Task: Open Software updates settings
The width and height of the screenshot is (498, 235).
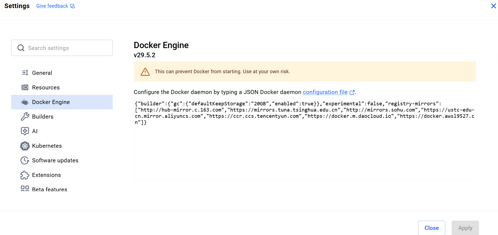Action: pos(62,160)
